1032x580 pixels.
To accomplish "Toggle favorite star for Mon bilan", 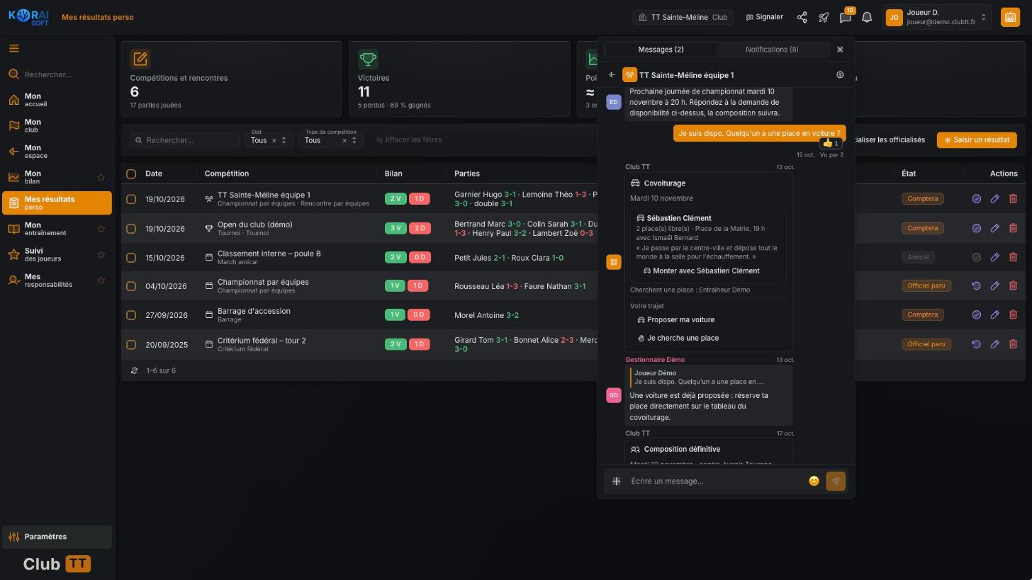I will pos(101,178).
